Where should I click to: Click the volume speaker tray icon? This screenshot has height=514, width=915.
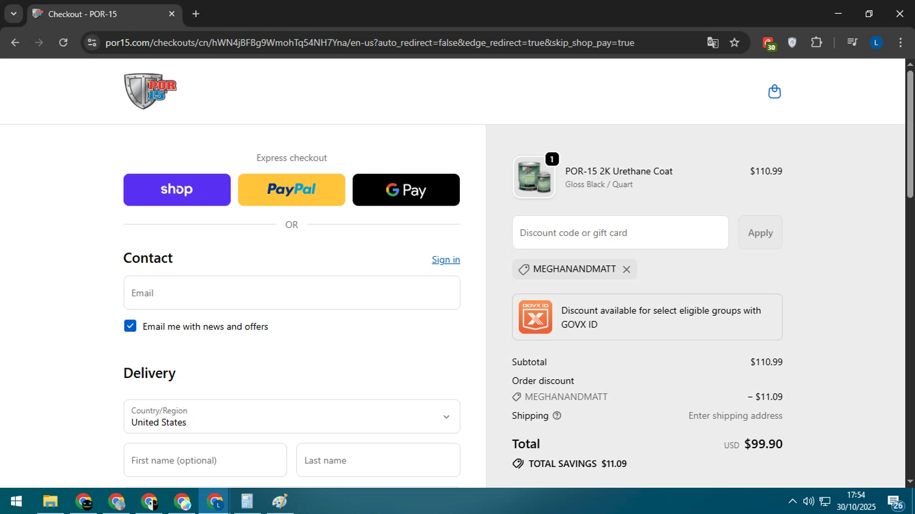[808, 501]
